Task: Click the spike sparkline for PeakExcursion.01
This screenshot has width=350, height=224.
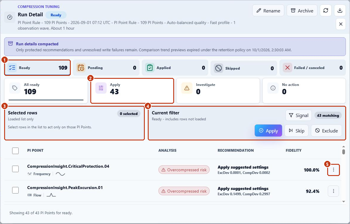Action: click(x=51, y=195)
